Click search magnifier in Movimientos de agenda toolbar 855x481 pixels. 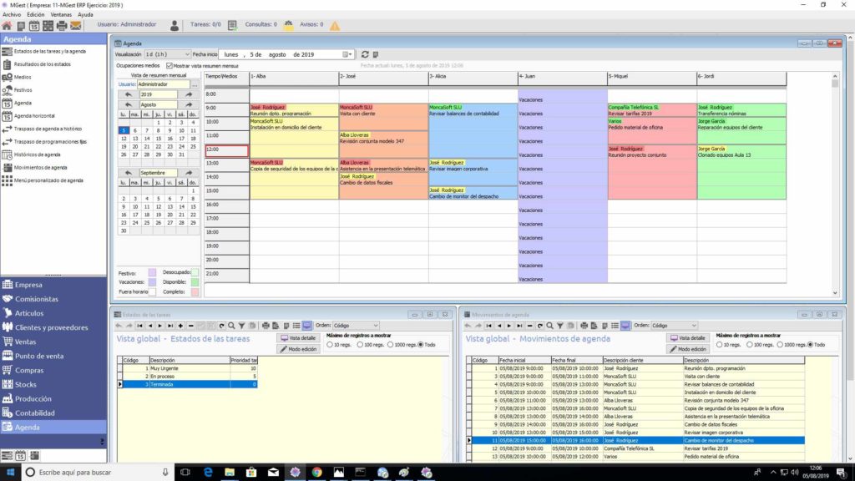click(x=549, y=326)
